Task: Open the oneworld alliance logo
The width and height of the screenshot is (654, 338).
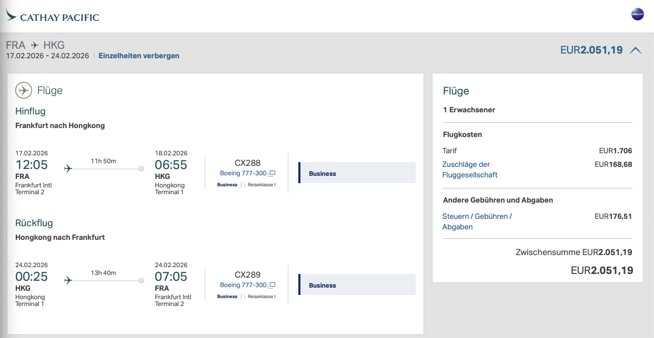Action: 637,15
